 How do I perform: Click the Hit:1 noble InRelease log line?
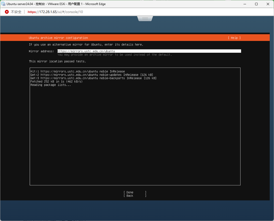point(78,72)
